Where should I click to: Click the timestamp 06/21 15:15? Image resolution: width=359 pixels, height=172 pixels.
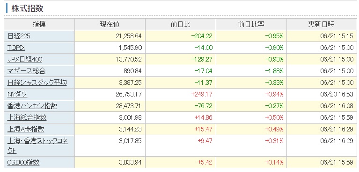337,36
